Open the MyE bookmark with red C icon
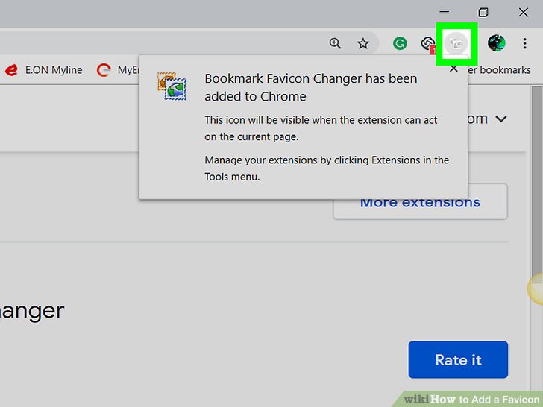The width and height of the screenshot is (543, 407). [118, 70]
